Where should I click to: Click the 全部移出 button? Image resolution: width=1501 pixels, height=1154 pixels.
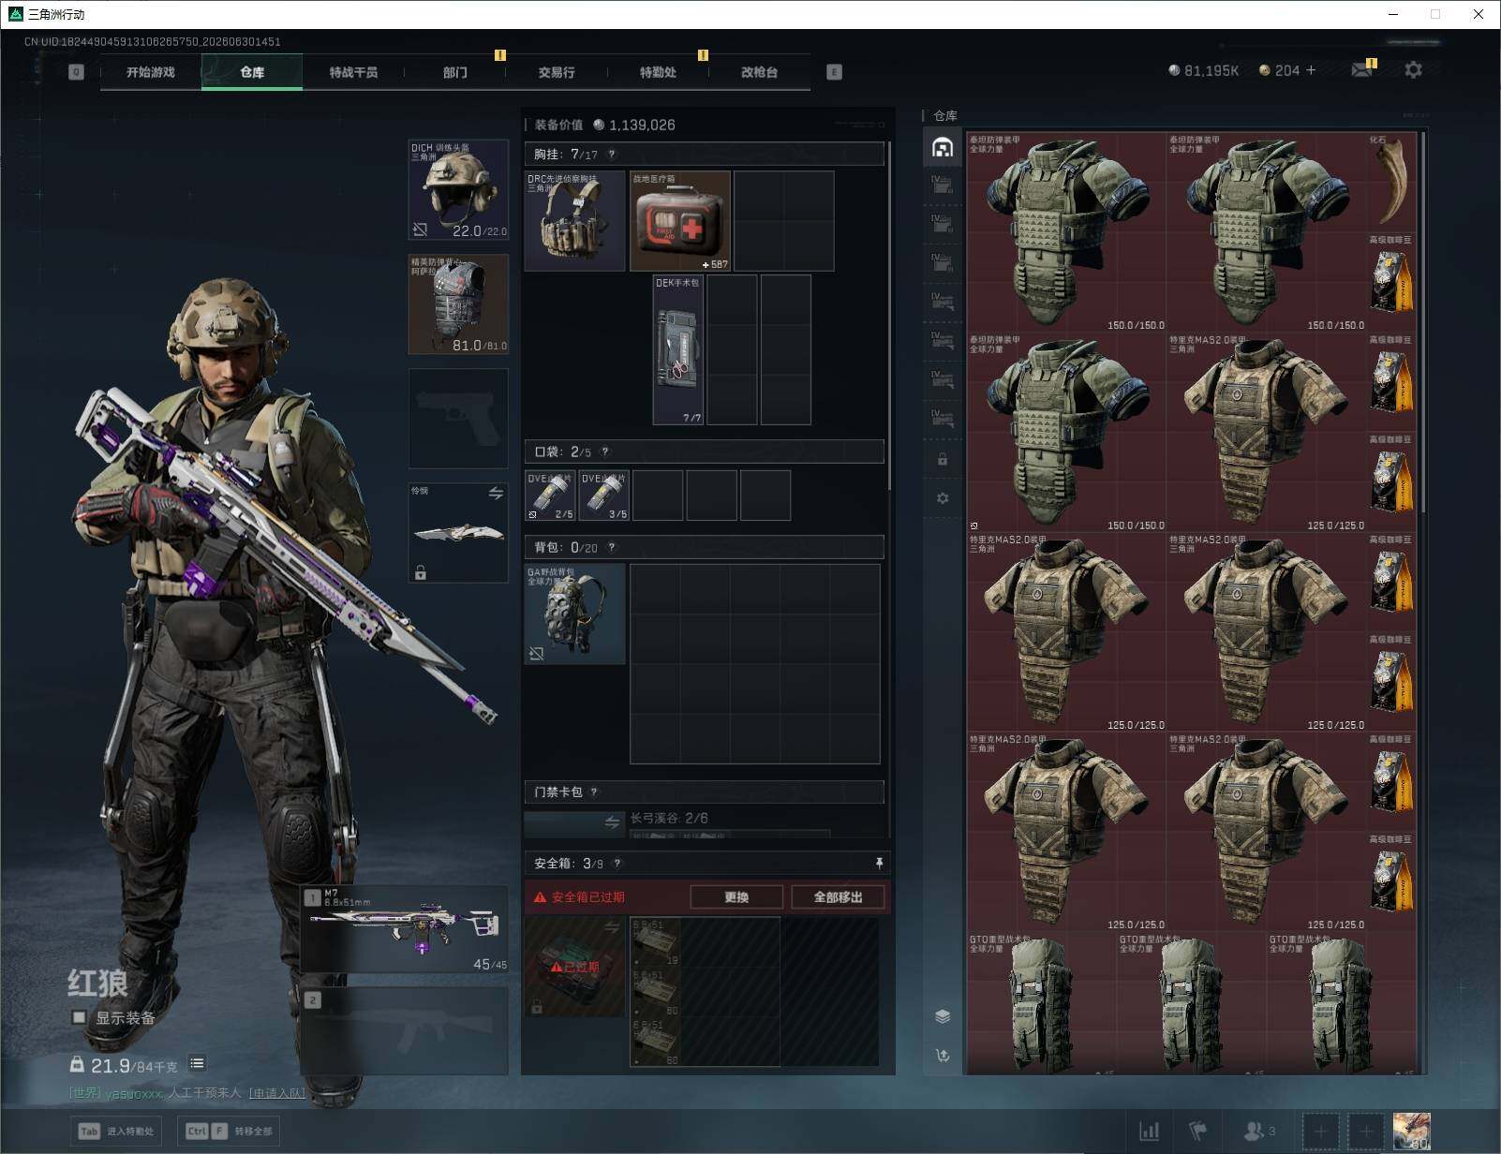click(x=838, y=897)
